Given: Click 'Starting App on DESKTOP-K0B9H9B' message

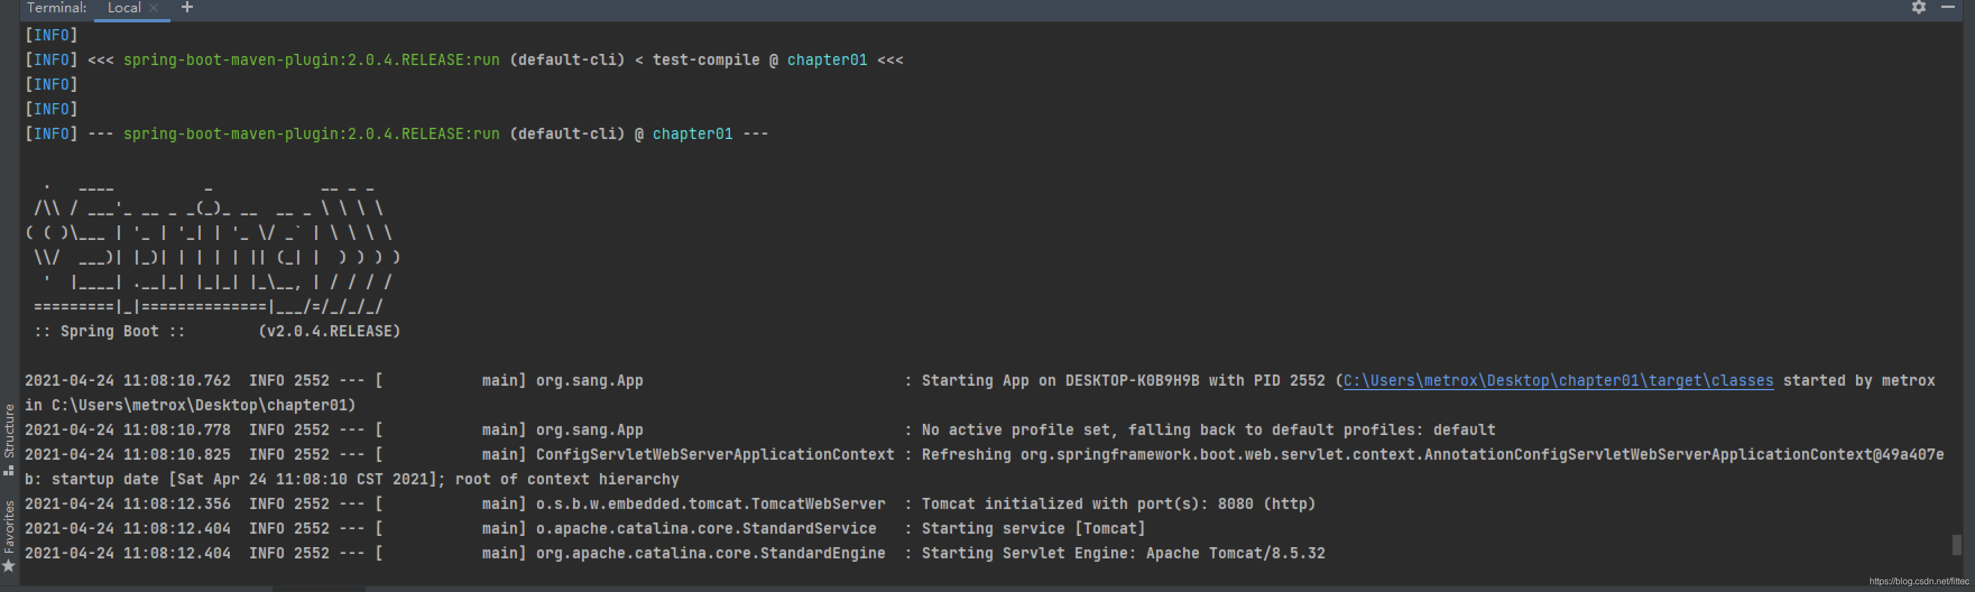Looking at the screenshot, I should 1060,380.
